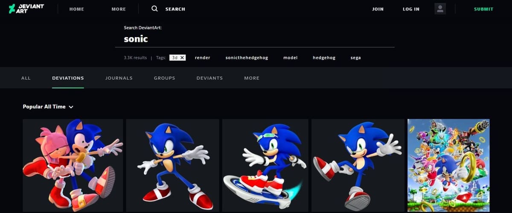Viewport: 512px width, 213px height.
Task: Click the SUBMIT button
Action: [x=483, y=9]
